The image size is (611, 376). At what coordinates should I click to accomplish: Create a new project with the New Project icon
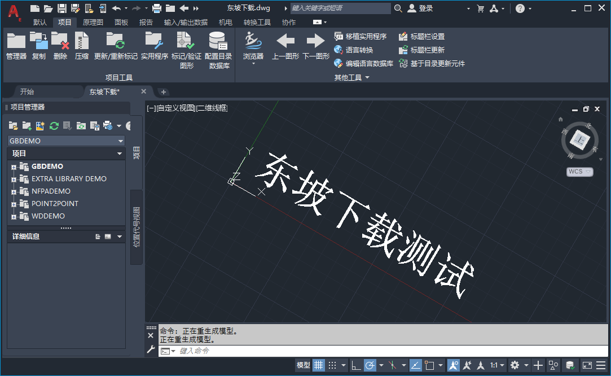(26, 125)
